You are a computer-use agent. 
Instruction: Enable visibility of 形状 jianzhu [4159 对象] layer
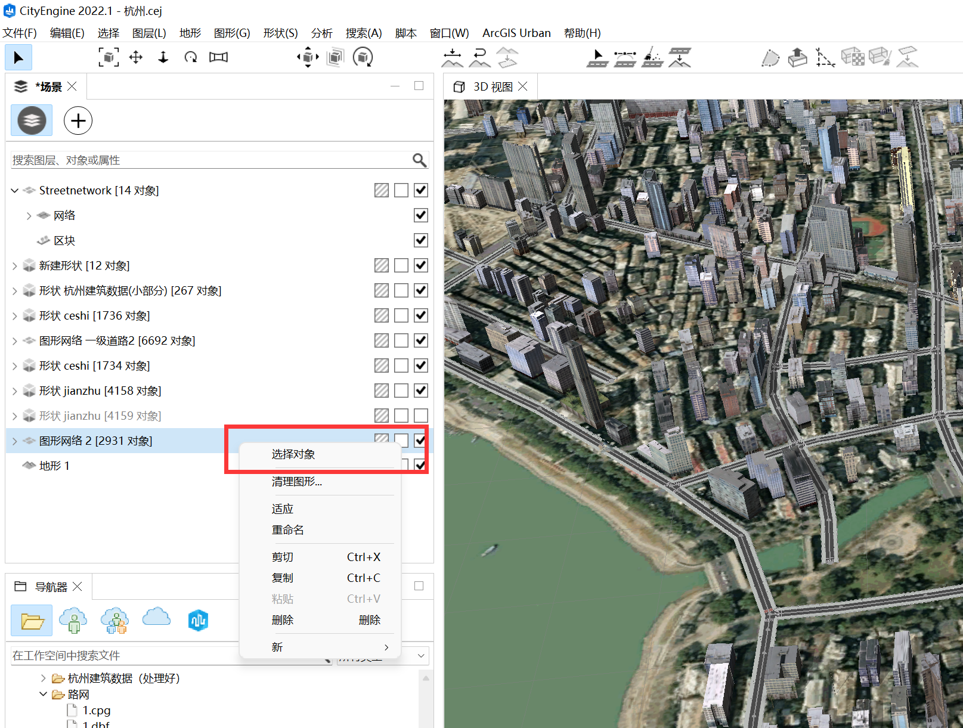(x=421, y=416)
